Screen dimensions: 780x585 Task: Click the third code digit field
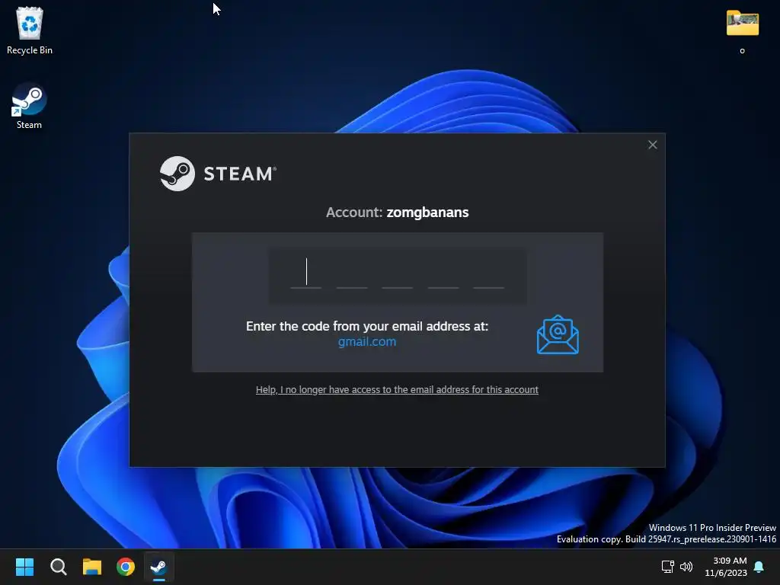[397, 273]
